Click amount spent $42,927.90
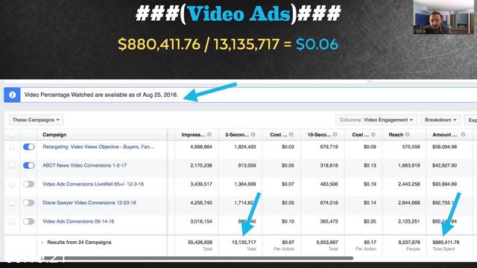 (x=444, y=165)
